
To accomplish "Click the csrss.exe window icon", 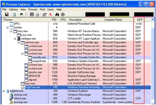I will point(19,35).
